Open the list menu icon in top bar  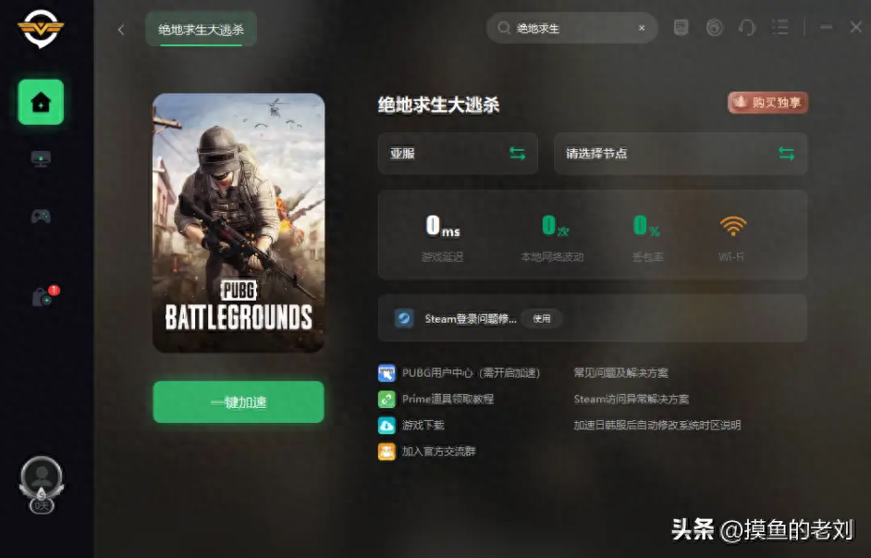coord(779,27)
